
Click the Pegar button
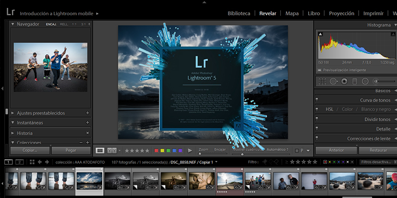pyautogui.click(x=71, y=150)
